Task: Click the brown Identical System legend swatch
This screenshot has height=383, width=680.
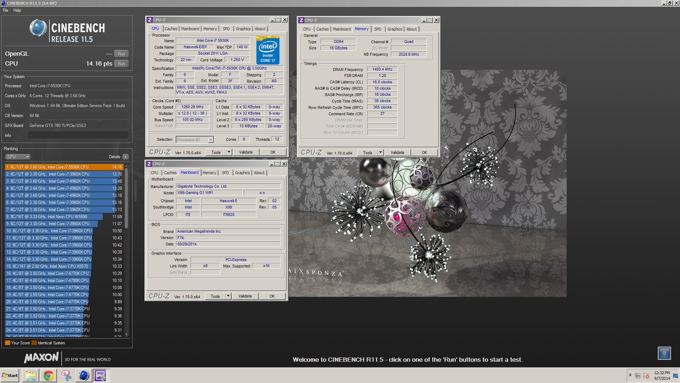Action: tap(34, 343)
